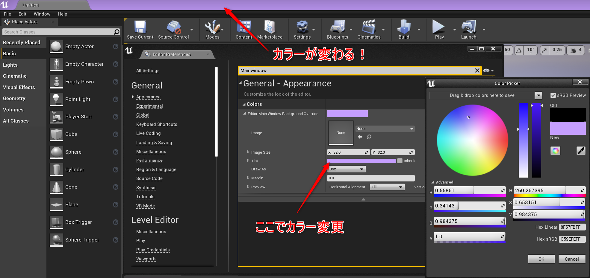Open All Settings link
The width and height of the screenshot is (590, 278).
pyautogui.click(x=148, y=71)
